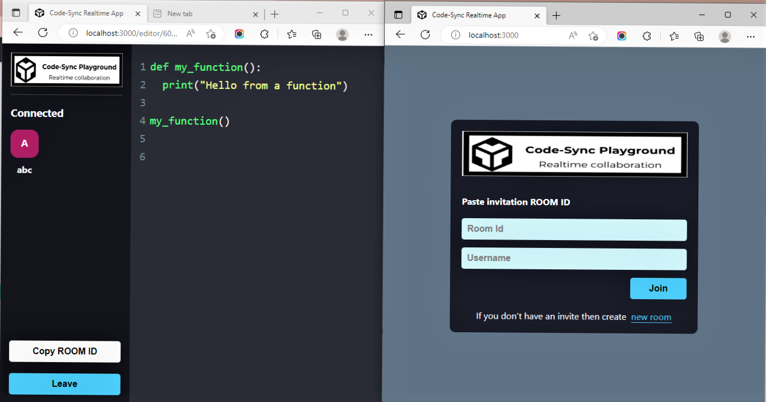Click the localhost:3000 address in the right browser
Screen dimensions: 766x402
[493, 35]
